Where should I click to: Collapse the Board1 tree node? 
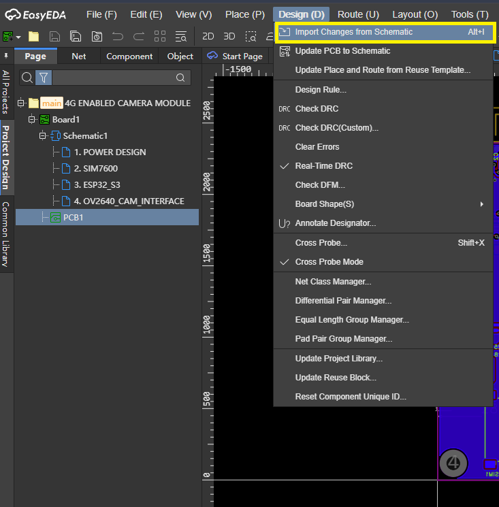point(32,119)
